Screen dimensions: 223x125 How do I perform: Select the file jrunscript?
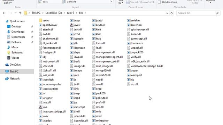coord(77,107)
